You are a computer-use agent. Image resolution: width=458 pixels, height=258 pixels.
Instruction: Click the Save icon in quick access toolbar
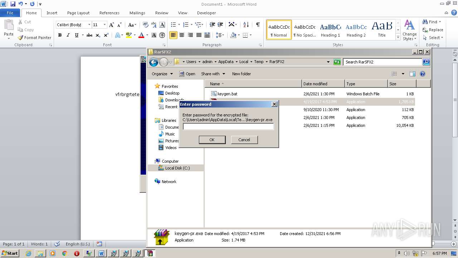[x=13, y=4]
